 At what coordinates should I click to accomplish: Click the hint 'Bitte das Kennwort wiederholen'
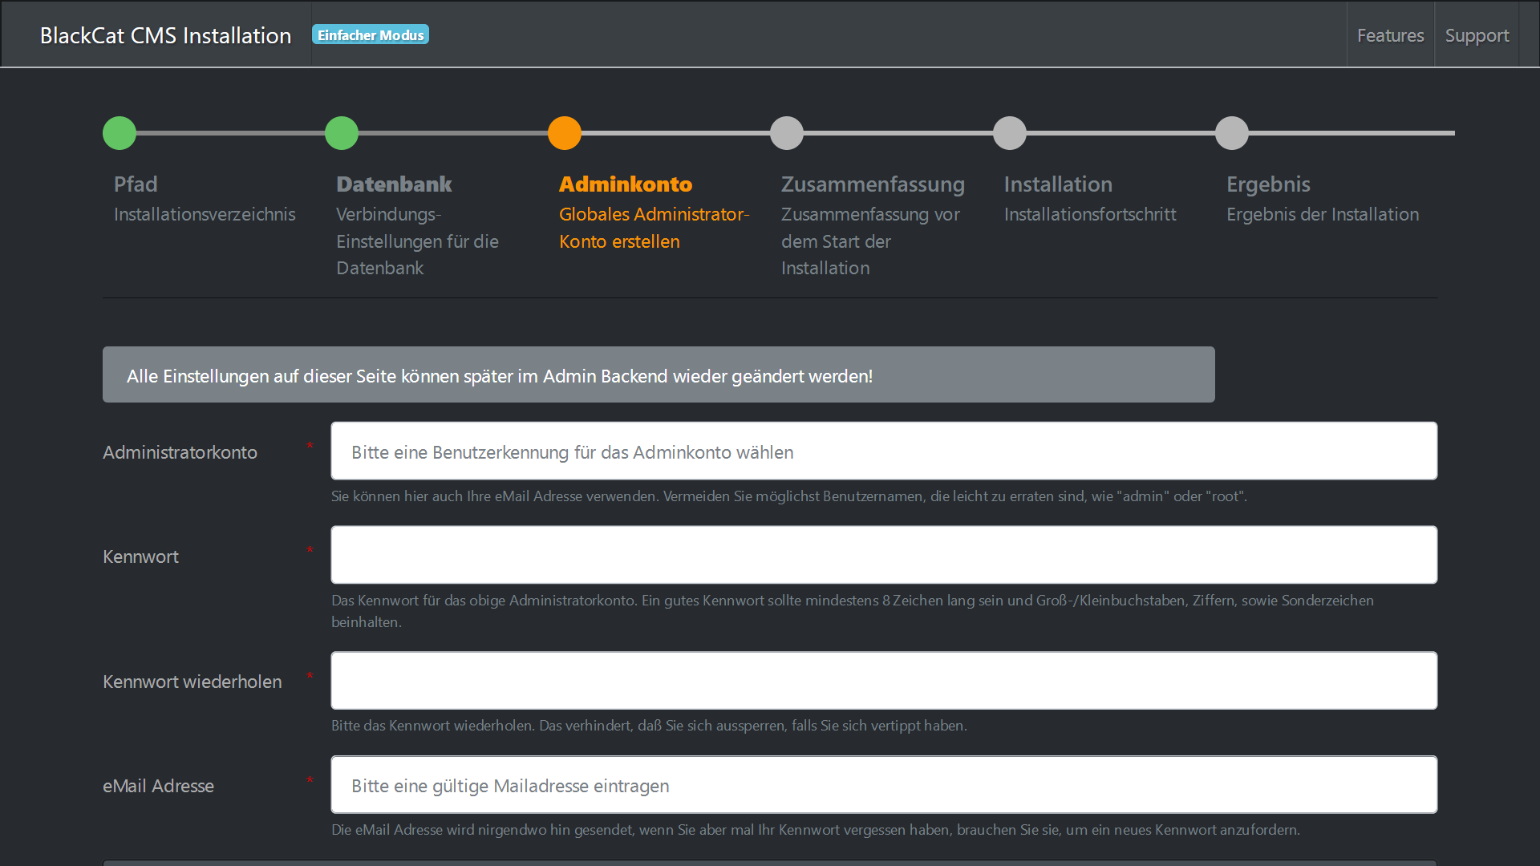(x=649, y=726)
